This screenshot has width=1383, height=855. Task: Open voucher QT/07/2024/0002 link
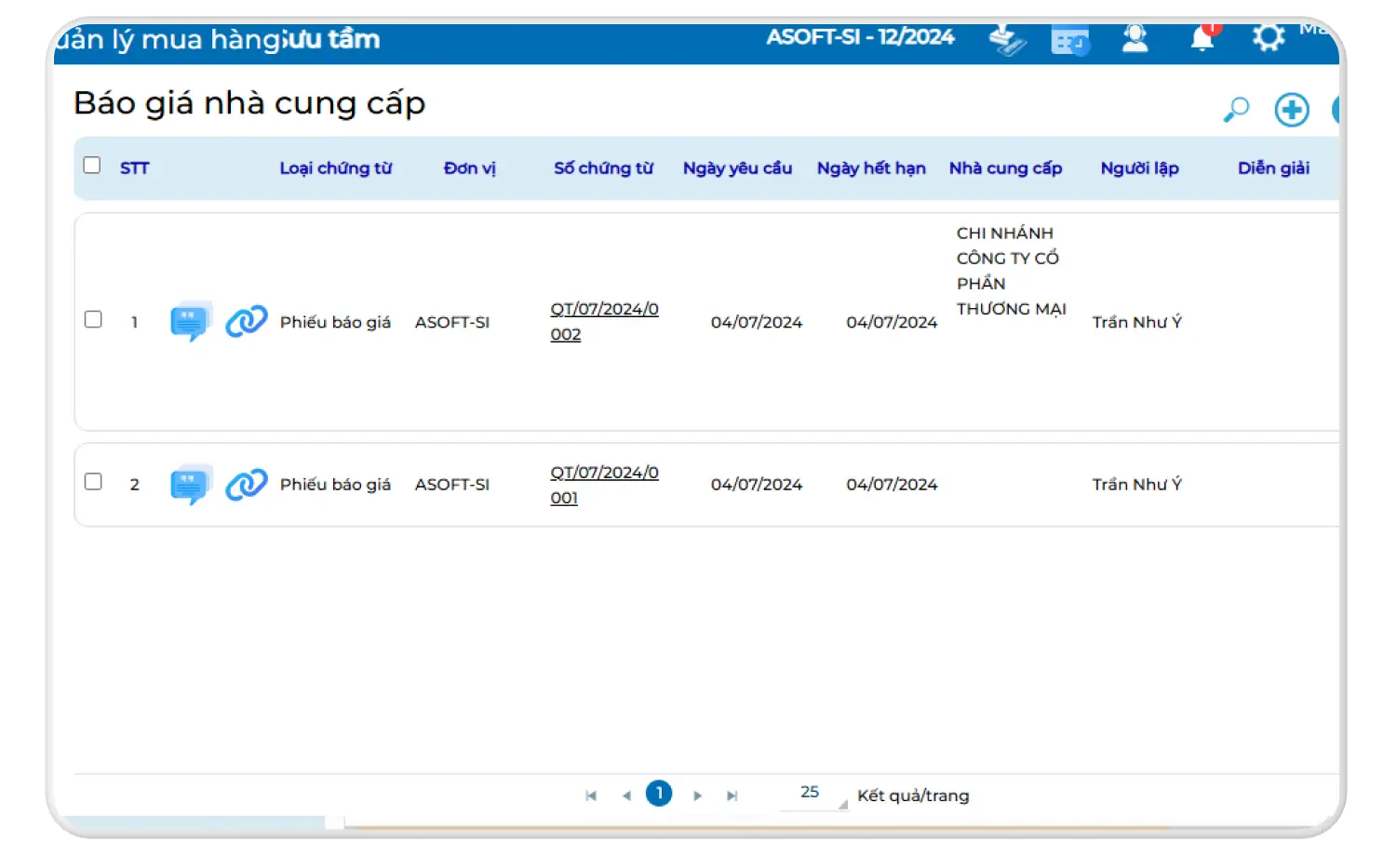tap(603, 321)
